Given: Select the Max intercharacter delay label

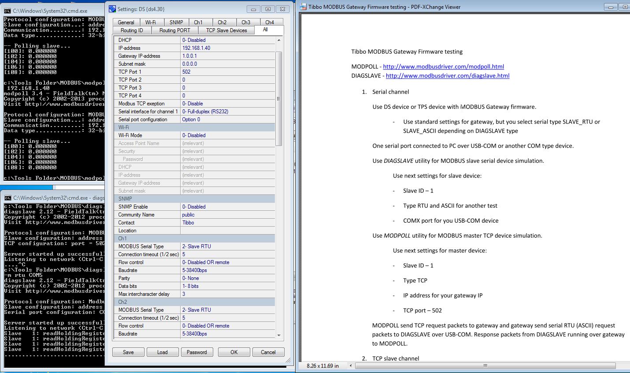Looking at the screenshot, I should pyautogui.click(x=144, y=294).
